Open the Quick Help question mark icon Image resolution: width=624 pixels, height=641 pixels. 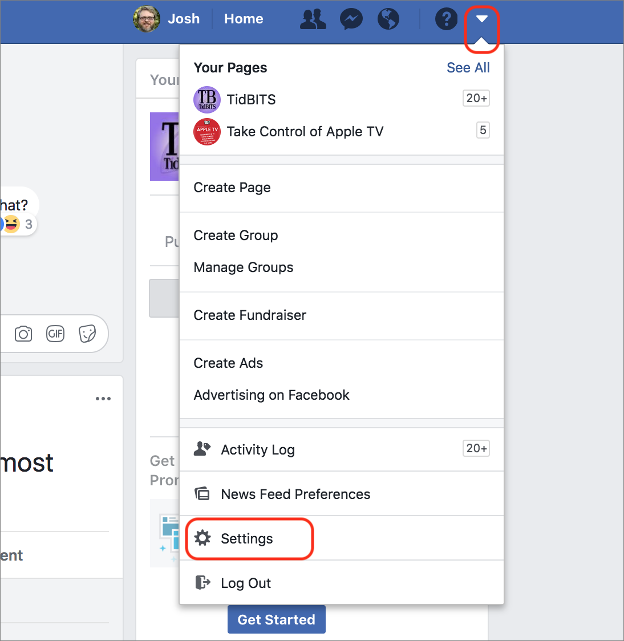446,19
